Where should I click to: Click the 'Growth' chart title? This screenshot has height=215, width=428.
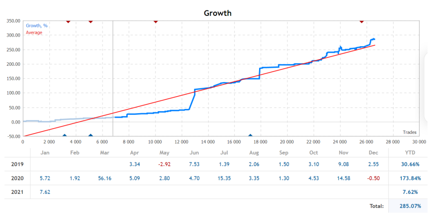[217, 13]
